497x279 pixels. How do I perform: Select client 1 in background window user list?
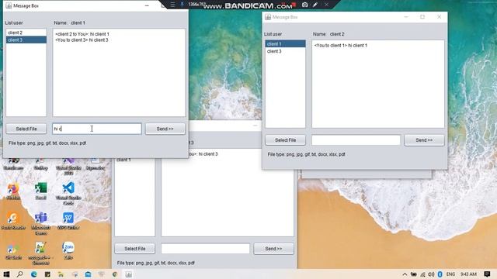pos(134,160)
